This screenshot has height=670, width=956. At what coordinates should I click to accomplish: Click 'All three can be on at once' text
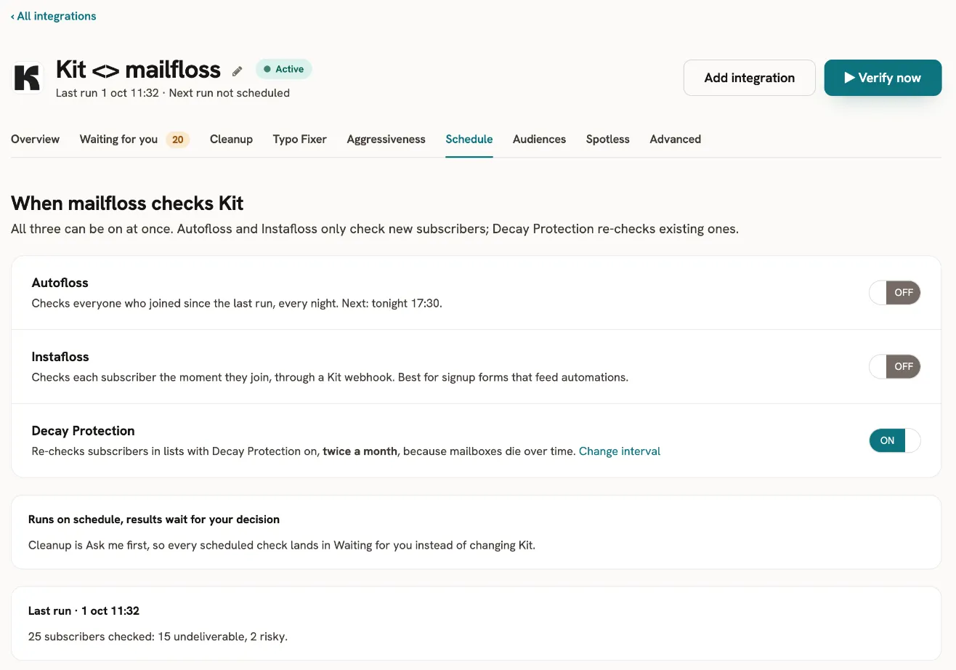[x=375, y=229]
